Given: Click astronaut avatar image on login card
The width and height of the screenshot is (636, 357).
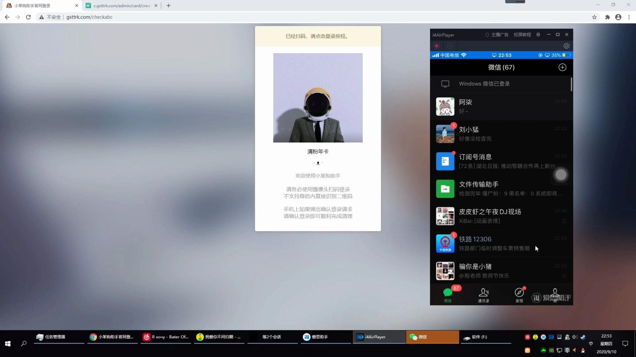Looking at the screenshot, I should coord(318,98).
